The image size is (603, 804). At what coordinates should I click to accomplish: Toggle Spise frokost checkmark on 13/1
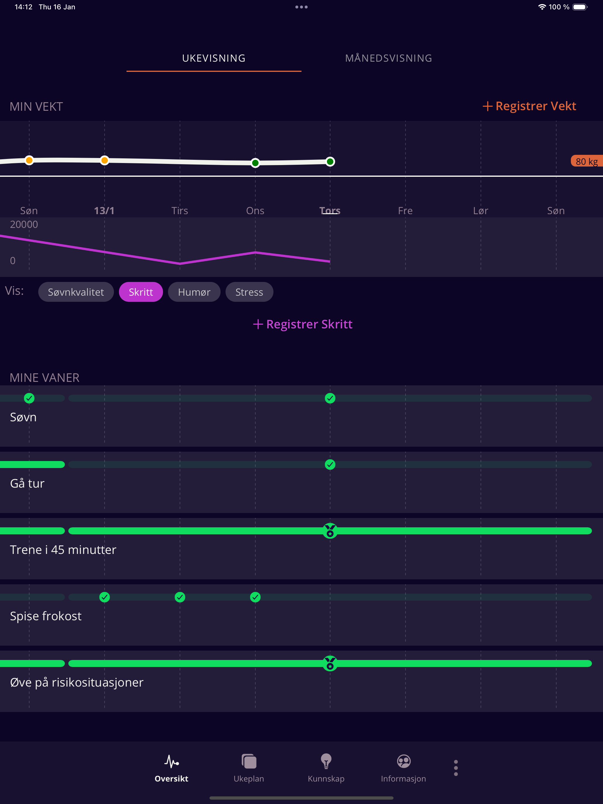(105, 597)
